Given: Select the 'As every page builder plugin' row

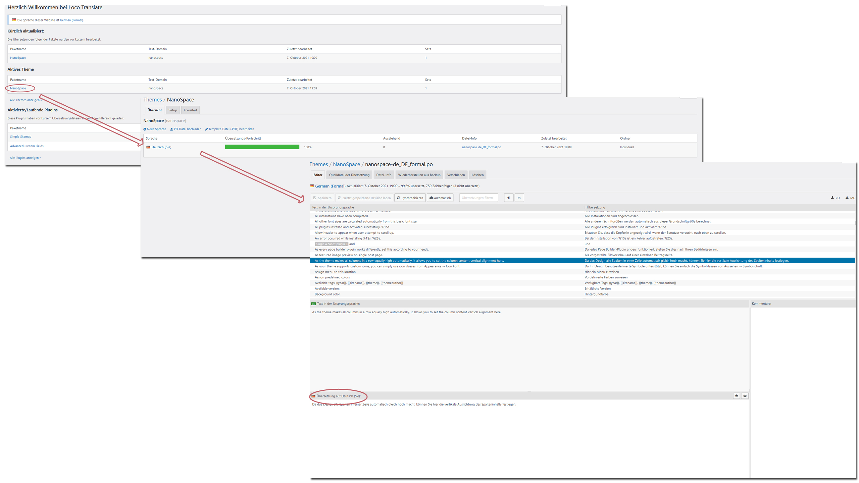Looking at the screenshot, I should [x=582, y=250].
